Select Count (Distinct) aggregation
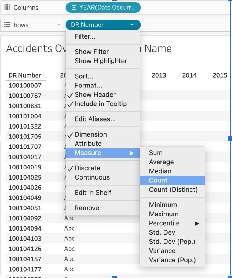This screenshot has width=232, height=278. [x=172, y=190]
